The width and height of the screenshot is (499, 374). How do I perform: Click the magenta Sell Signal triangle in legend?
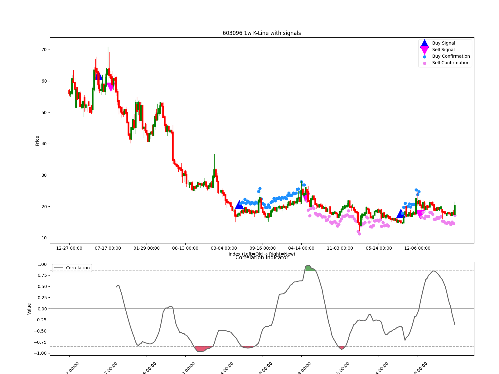pyautogui.click(x=424, y=50)
